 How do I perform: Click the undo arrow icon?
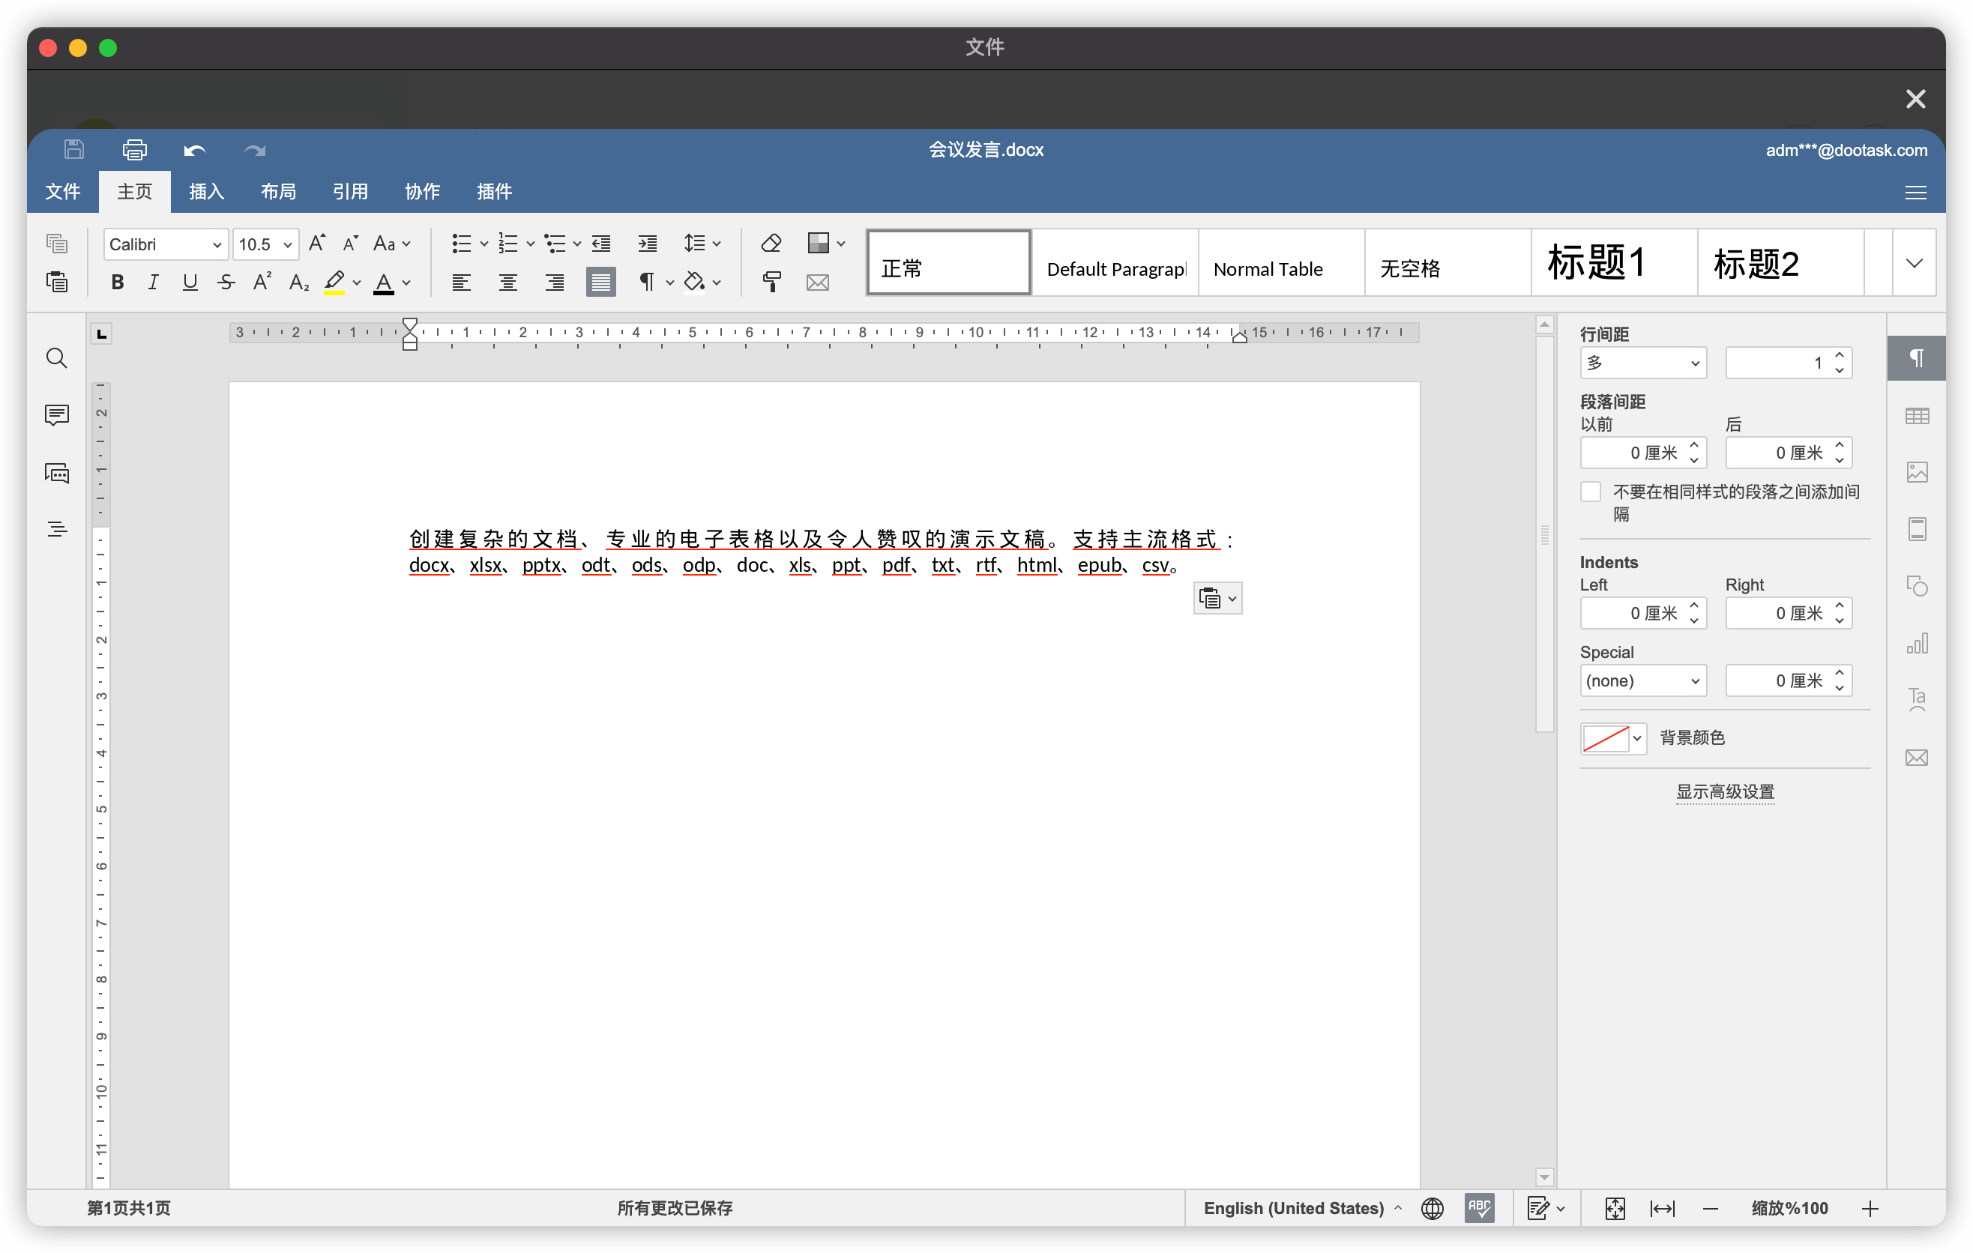click(194, 150)
